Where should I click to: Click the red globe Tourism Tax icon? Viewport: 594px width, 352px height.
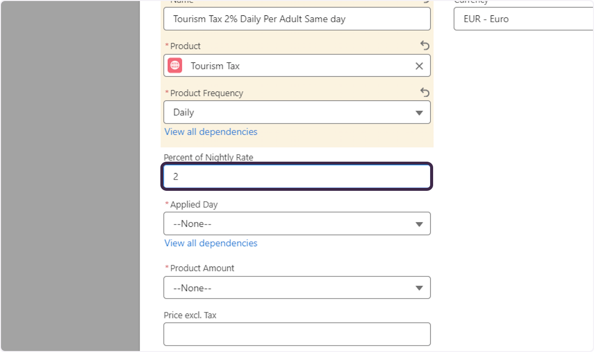(175, 66)
